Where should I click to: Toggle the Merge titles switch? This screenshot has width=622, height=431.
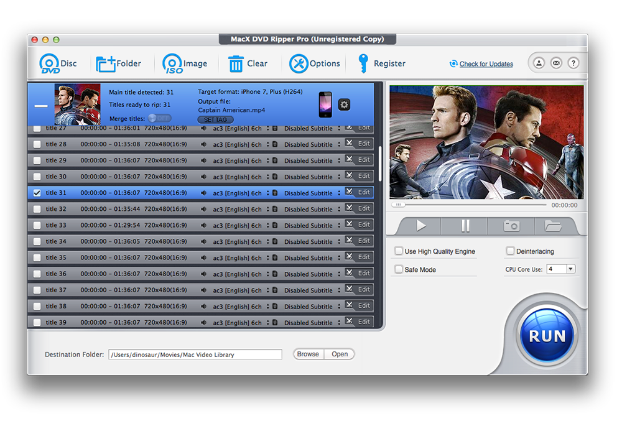click(160, 118)
